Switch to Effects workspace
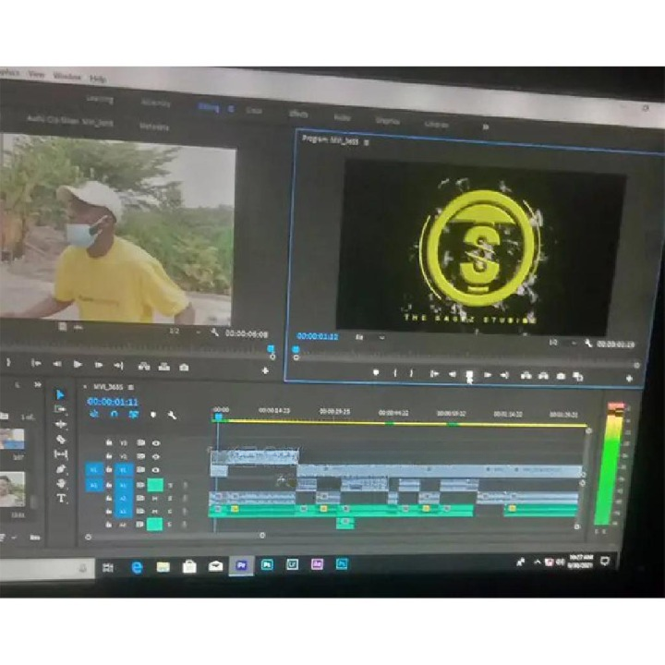This screenshot has width=665, height=665. click(298, 114)
